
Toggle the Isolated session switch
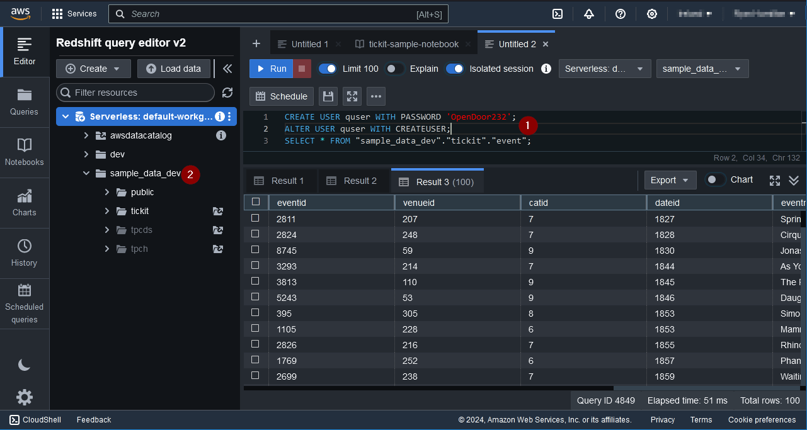click(455, 69)
